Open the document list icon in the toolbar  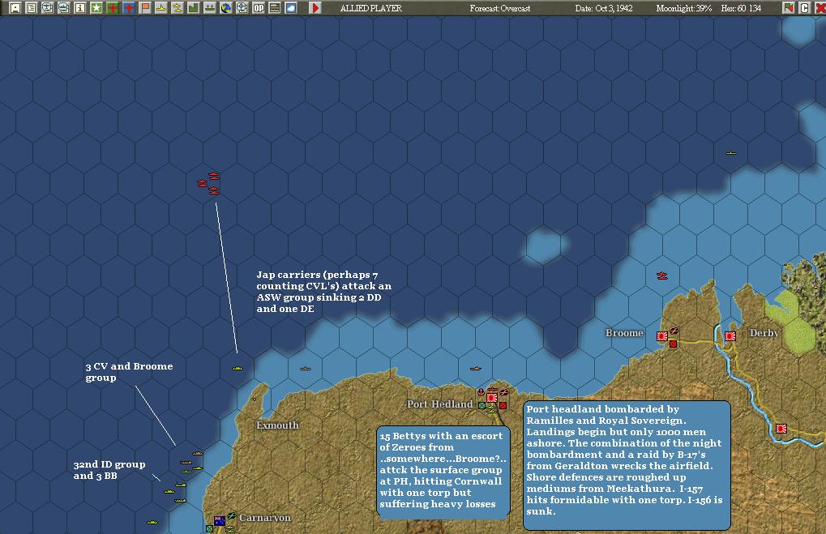32,8
